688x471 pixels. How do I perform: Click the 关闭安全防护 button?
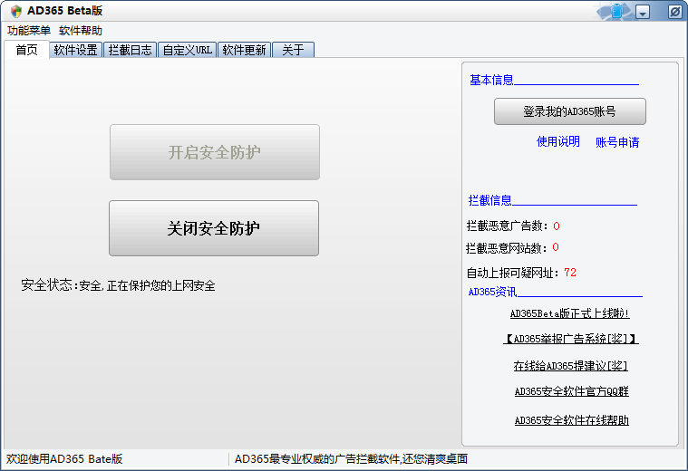[214, 228]
